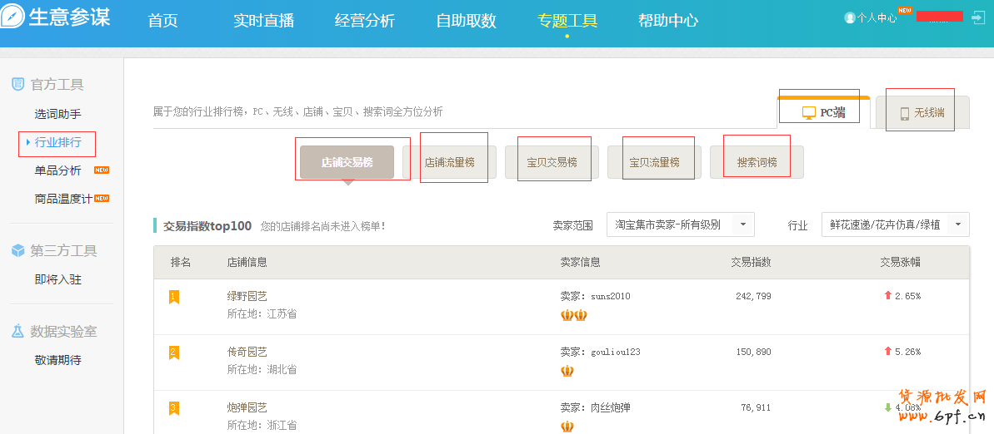
Task: Click the 绿野园艺 shop name
Action: [x=247, y=296]
